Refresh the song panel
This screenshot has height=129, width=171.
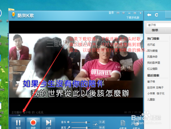(156, 15)
